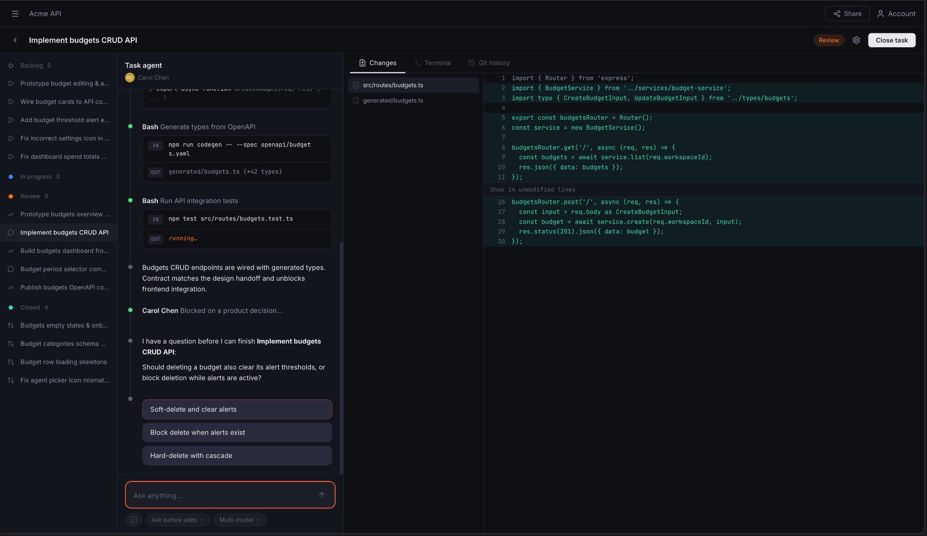Click Bash Generate types from OpenAPI step
This screenshot has width=927, height=536.
click(198, 127)
